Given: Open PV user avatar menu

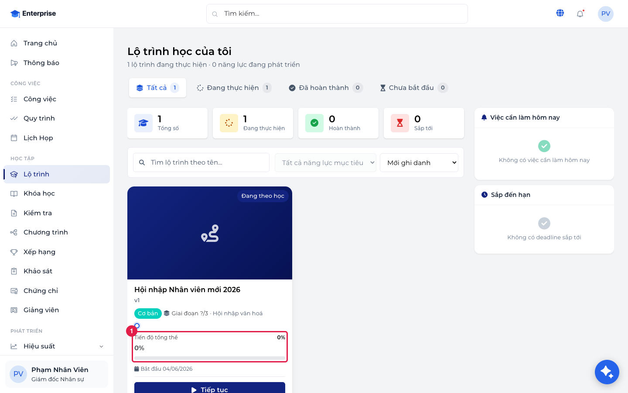Looking at the screenshot, I should (x=606, y=14).
